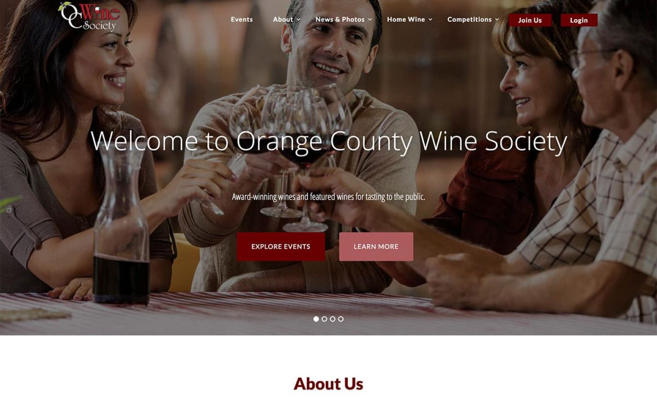657x397 pixels.
Task: Expand the Home Wine dropdown arrow
Action: tap(430, 20)
